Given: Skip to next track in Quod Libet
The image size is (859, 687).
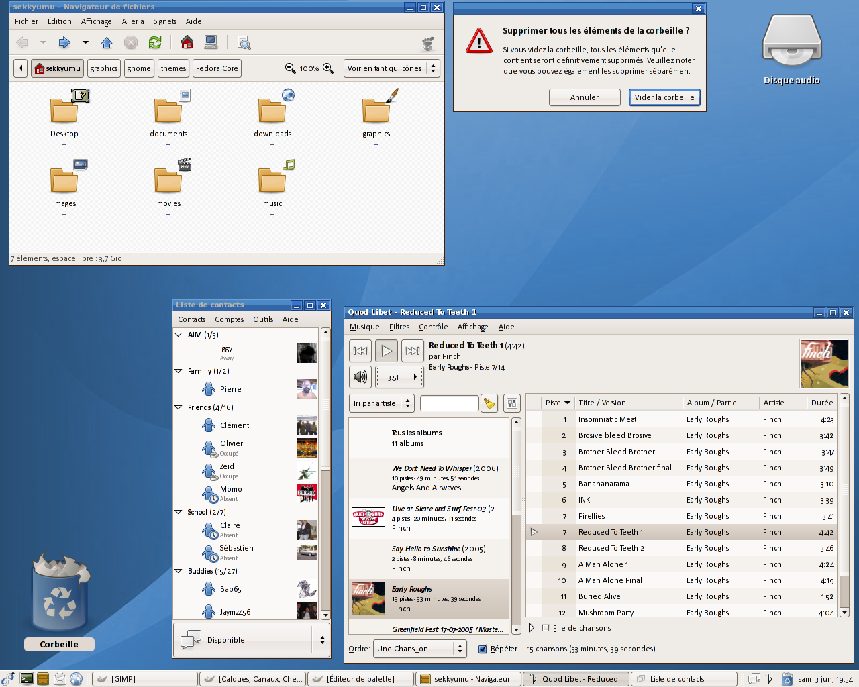Looking at the screenshot, I should [413, 351].
